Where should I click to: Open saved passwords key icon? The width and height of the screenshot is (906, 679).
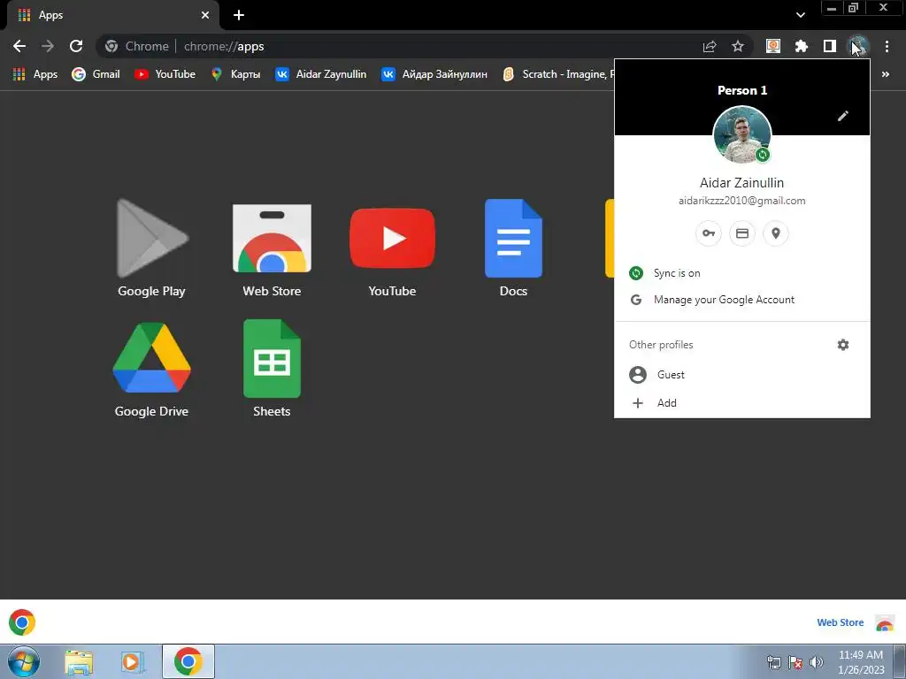pos(709,233)
